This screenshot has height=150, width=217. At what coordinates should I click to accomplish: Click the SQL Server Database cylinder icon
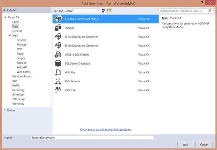point(58,64)
